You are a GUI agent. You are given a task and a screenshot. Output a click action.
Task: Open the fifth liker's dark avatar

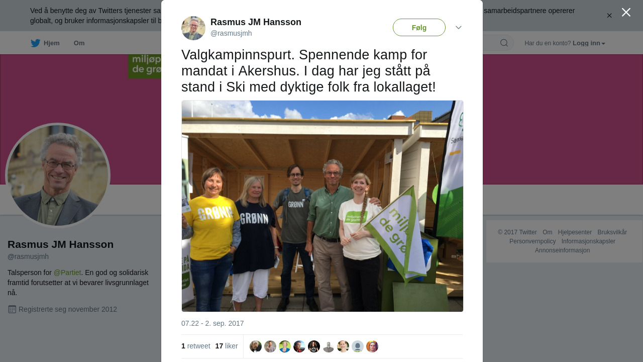click(314, 346)
